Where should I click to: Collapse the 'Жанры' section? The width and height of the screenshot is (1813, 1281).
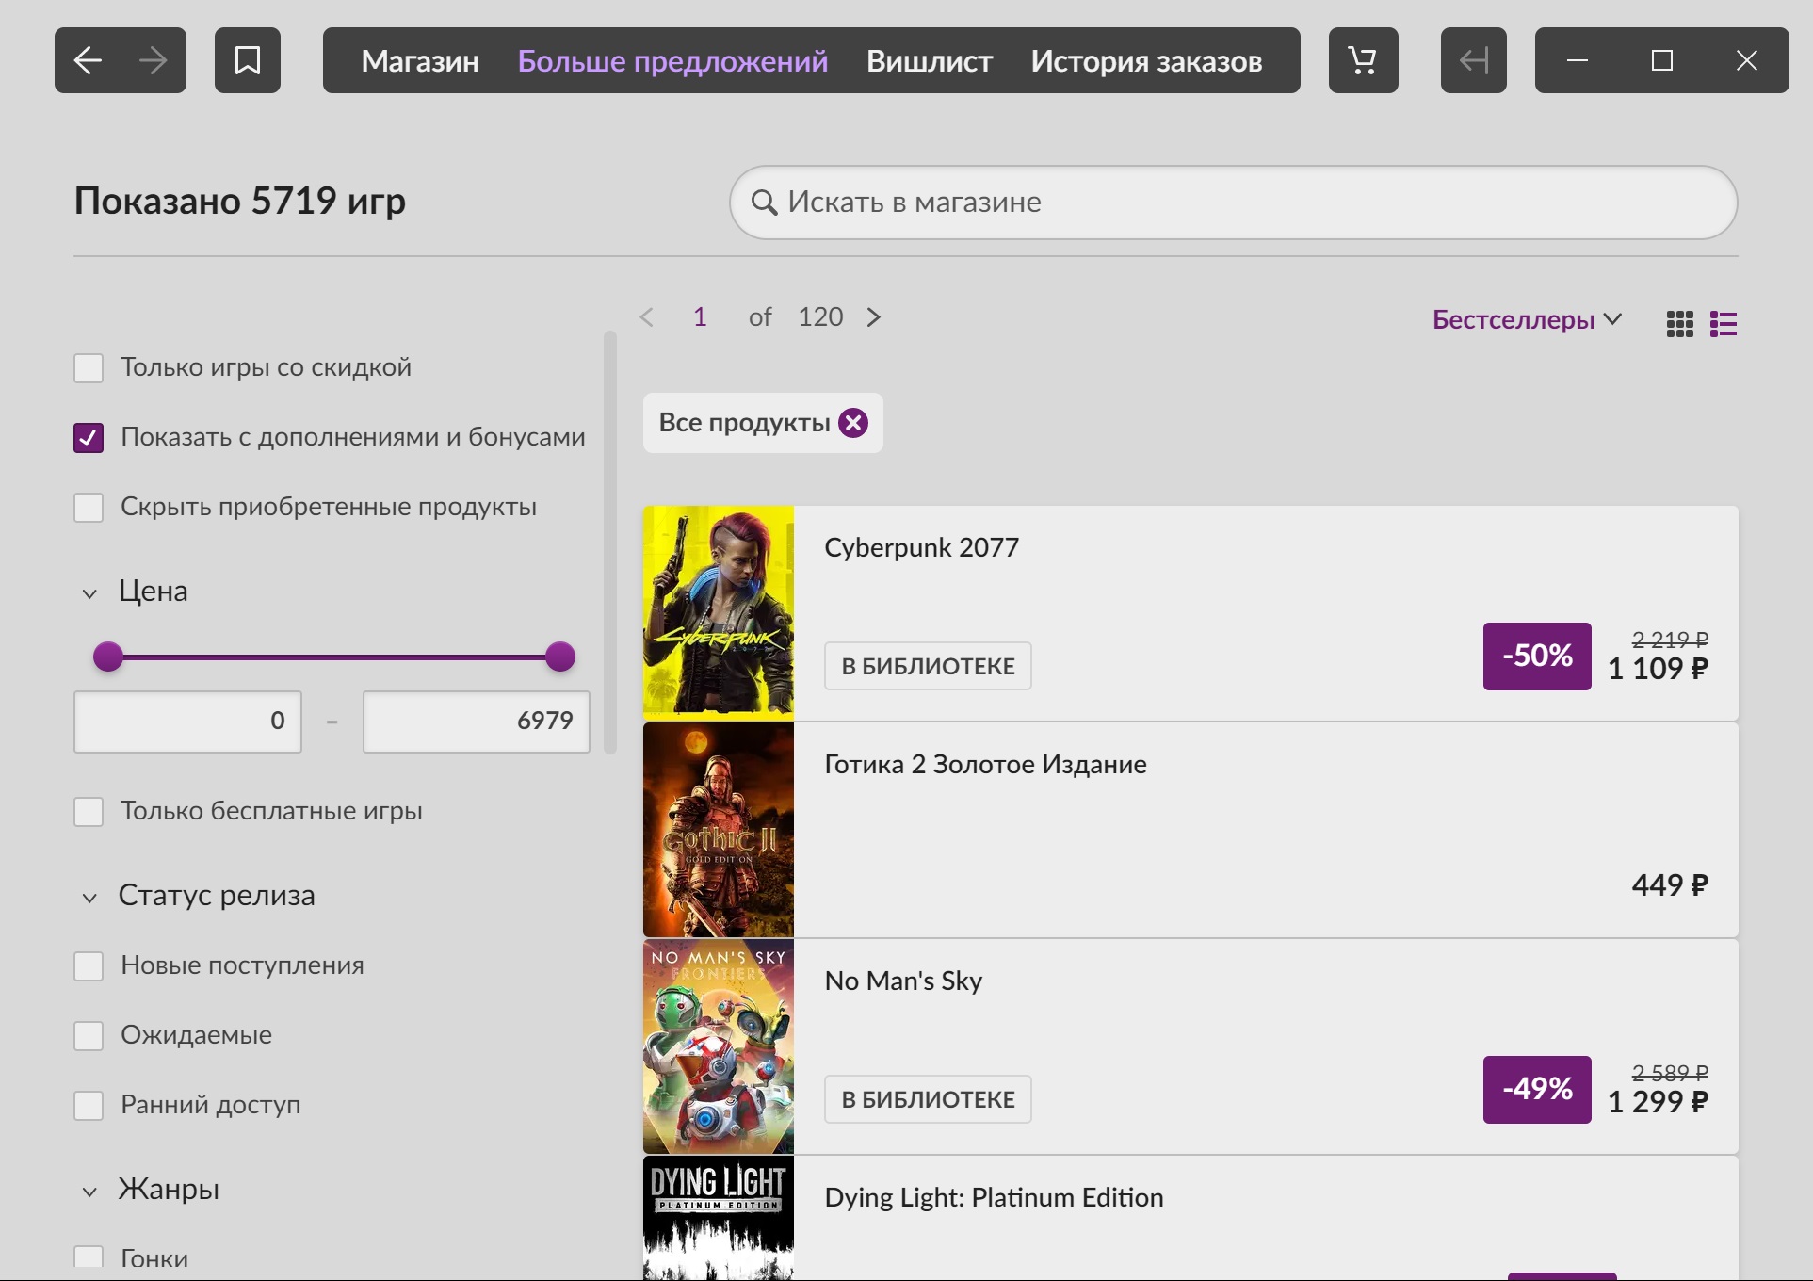click(x=89, y=1192)
